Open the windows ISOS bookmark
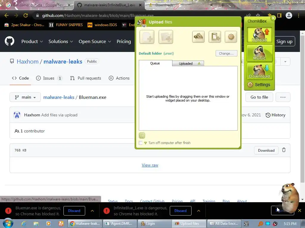Viewport: 305px width, 228px height. [x=102, y=25]
